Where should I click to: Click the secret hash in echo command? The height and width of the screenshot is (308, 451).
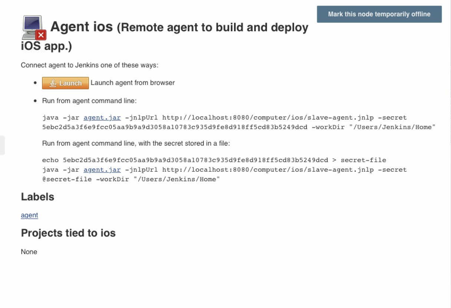pyautogui.click(x=195, y=160)
